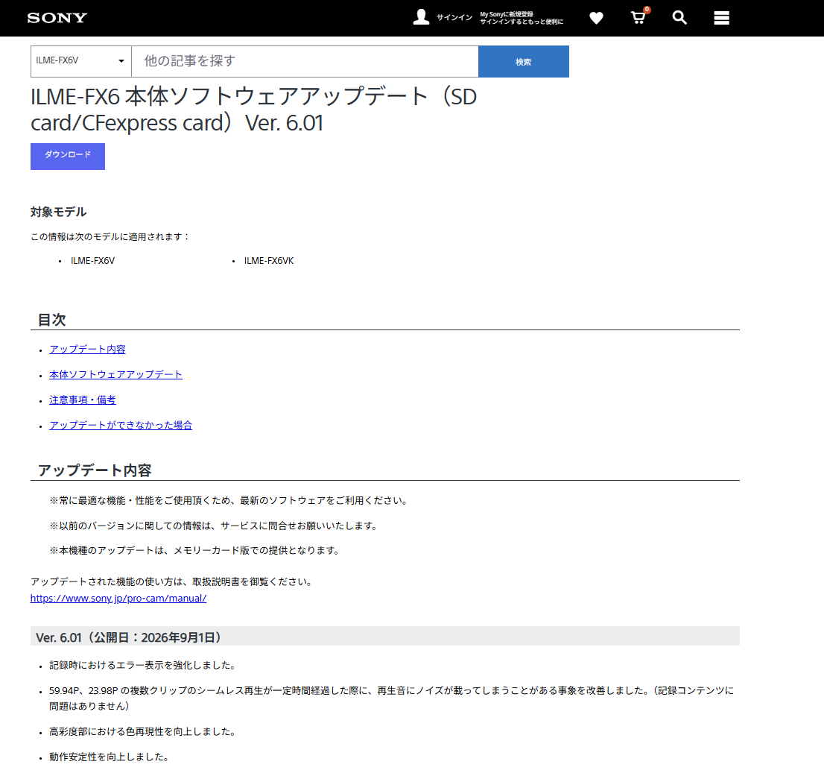Click the Ver. 6.01 公開日 heading bar

(x=385, y=637)
